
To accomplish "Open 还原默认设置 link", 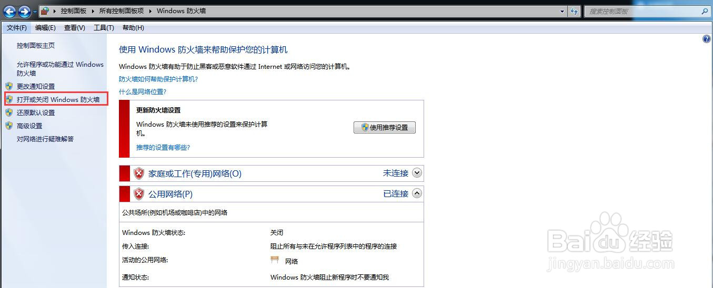I will (36, 112).
